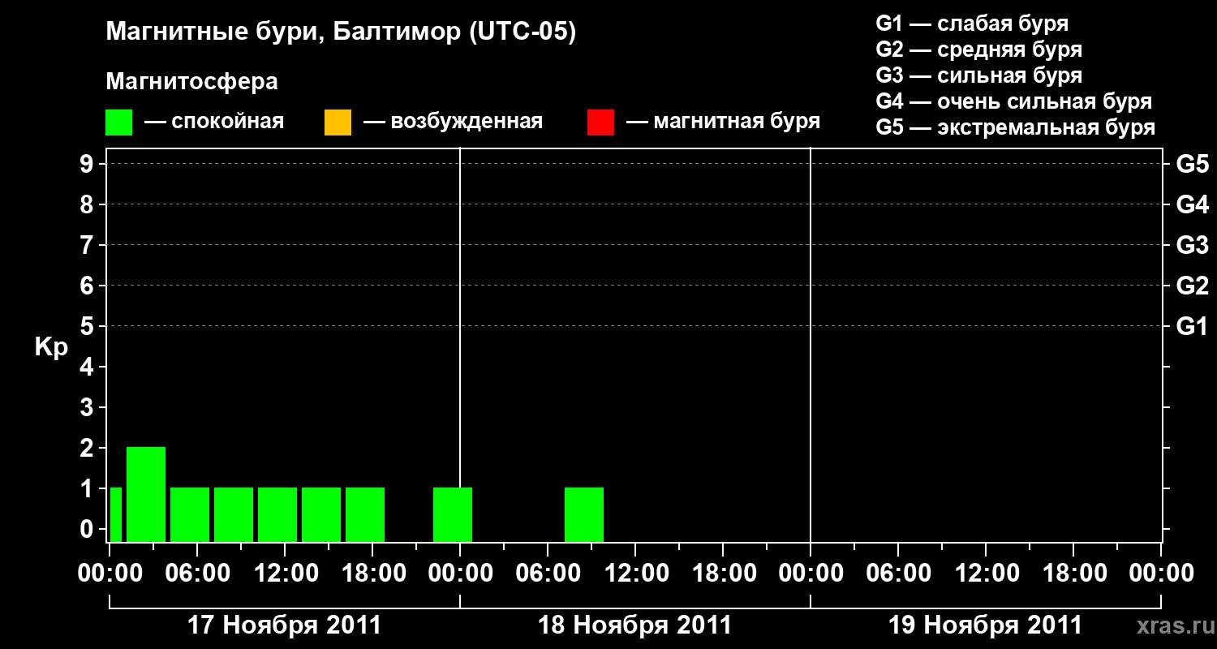The image size is (1217, 649).
Task: Click the '17 Ноября 2011' date label
Action: [285, 625]
